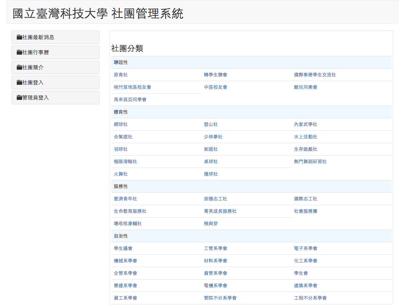Click folder icon beside 社團登入
411x305 pixels.
pyautogui.click(x=19, y=82)
